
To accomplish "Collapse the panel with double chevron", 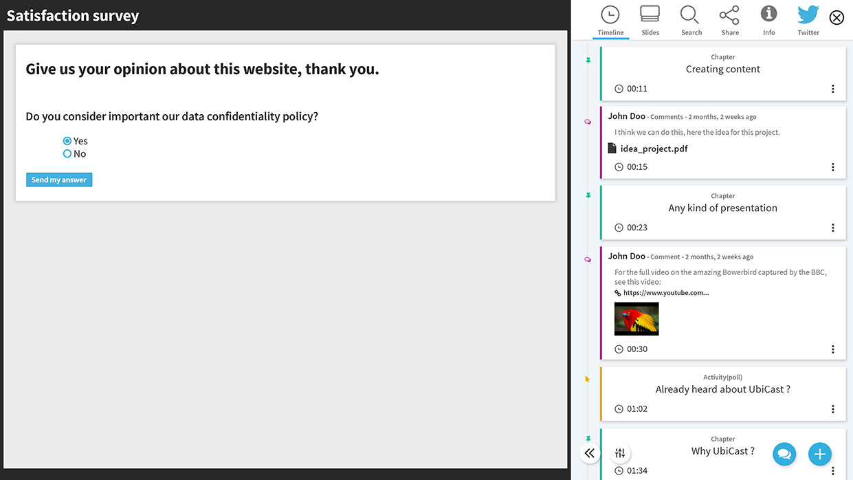I will pyautogui.click(x=589, y=453).
